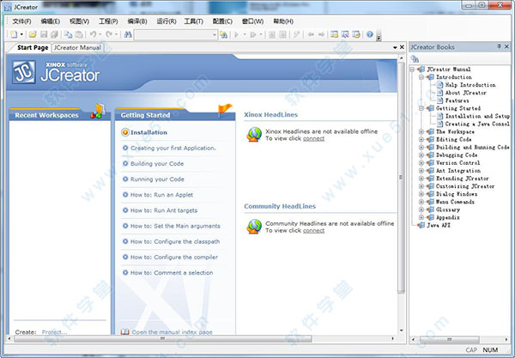Pin the JCreator Books panel
The height and width of the screenshot is (358, 515).
pyautogui.click(x=499, y=46)
